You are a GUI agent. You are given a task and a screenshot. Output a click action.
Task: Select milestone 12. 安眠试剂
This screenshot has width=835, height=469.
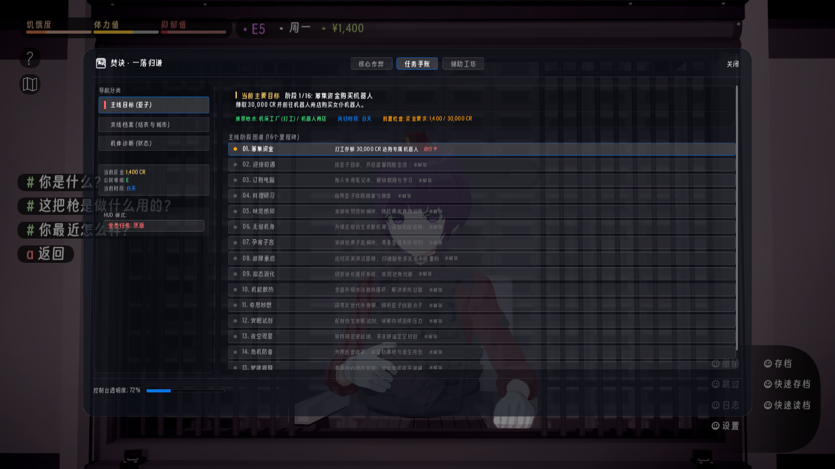pos(482,321)
